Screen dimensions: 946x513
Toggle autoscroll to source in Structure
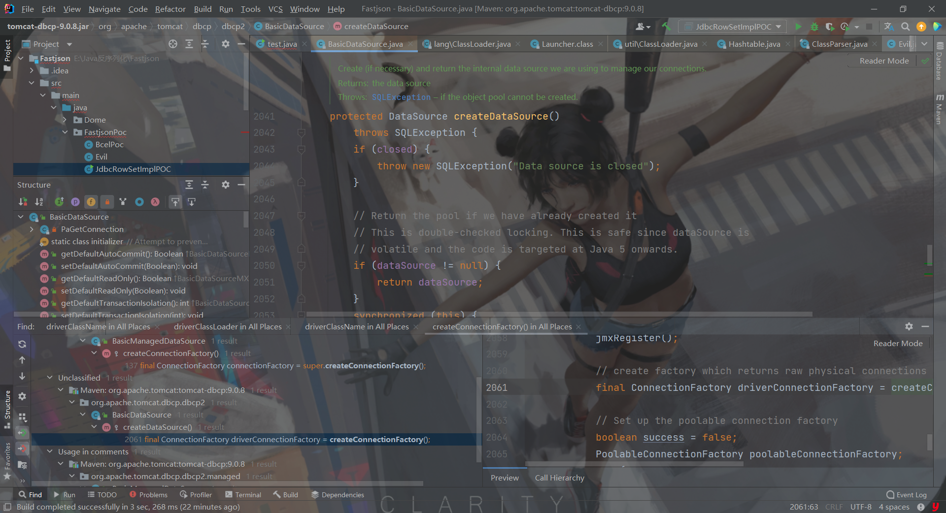click(175, 202)
